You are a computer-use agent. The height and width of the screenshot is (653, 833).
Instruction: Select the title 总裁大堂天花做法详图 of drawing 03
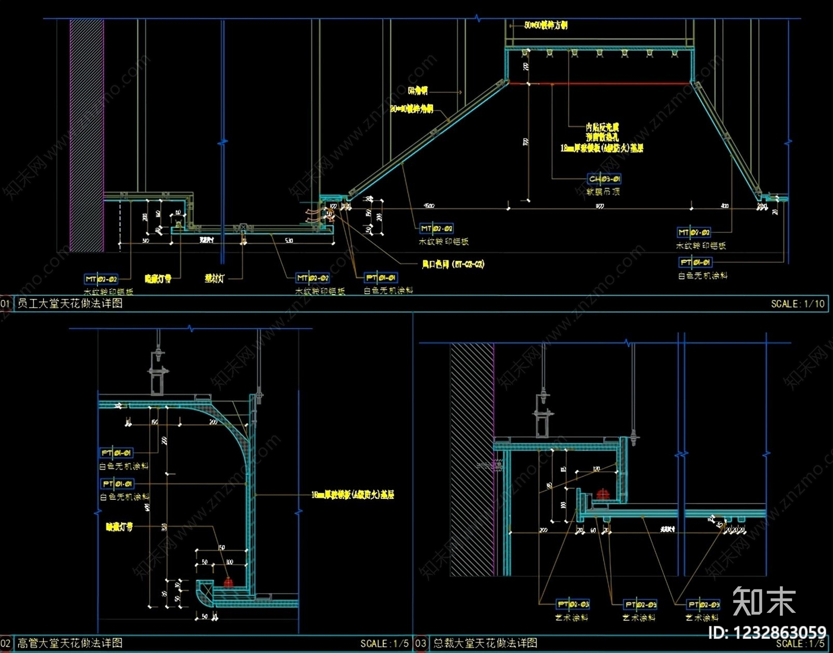coord(485,643)
